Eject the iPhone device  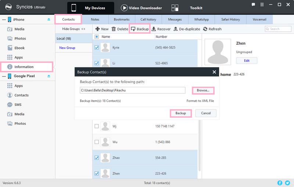point(49,19)
